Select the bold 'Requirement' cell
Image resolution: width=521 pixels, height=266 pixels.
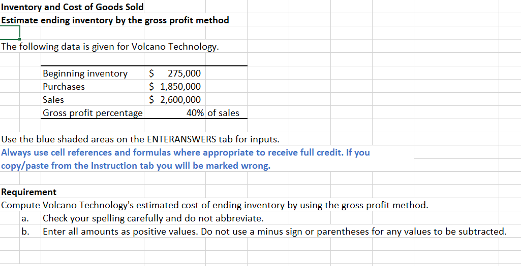(x=29, y=192)
